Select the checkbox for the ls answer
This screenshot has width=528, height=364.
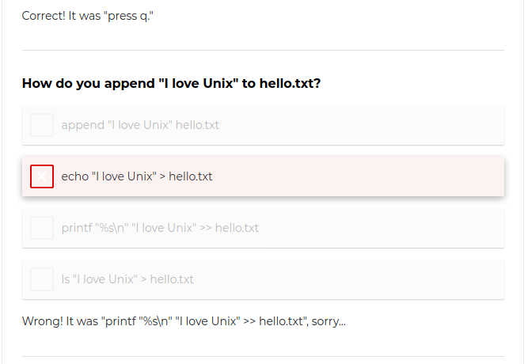42,279
